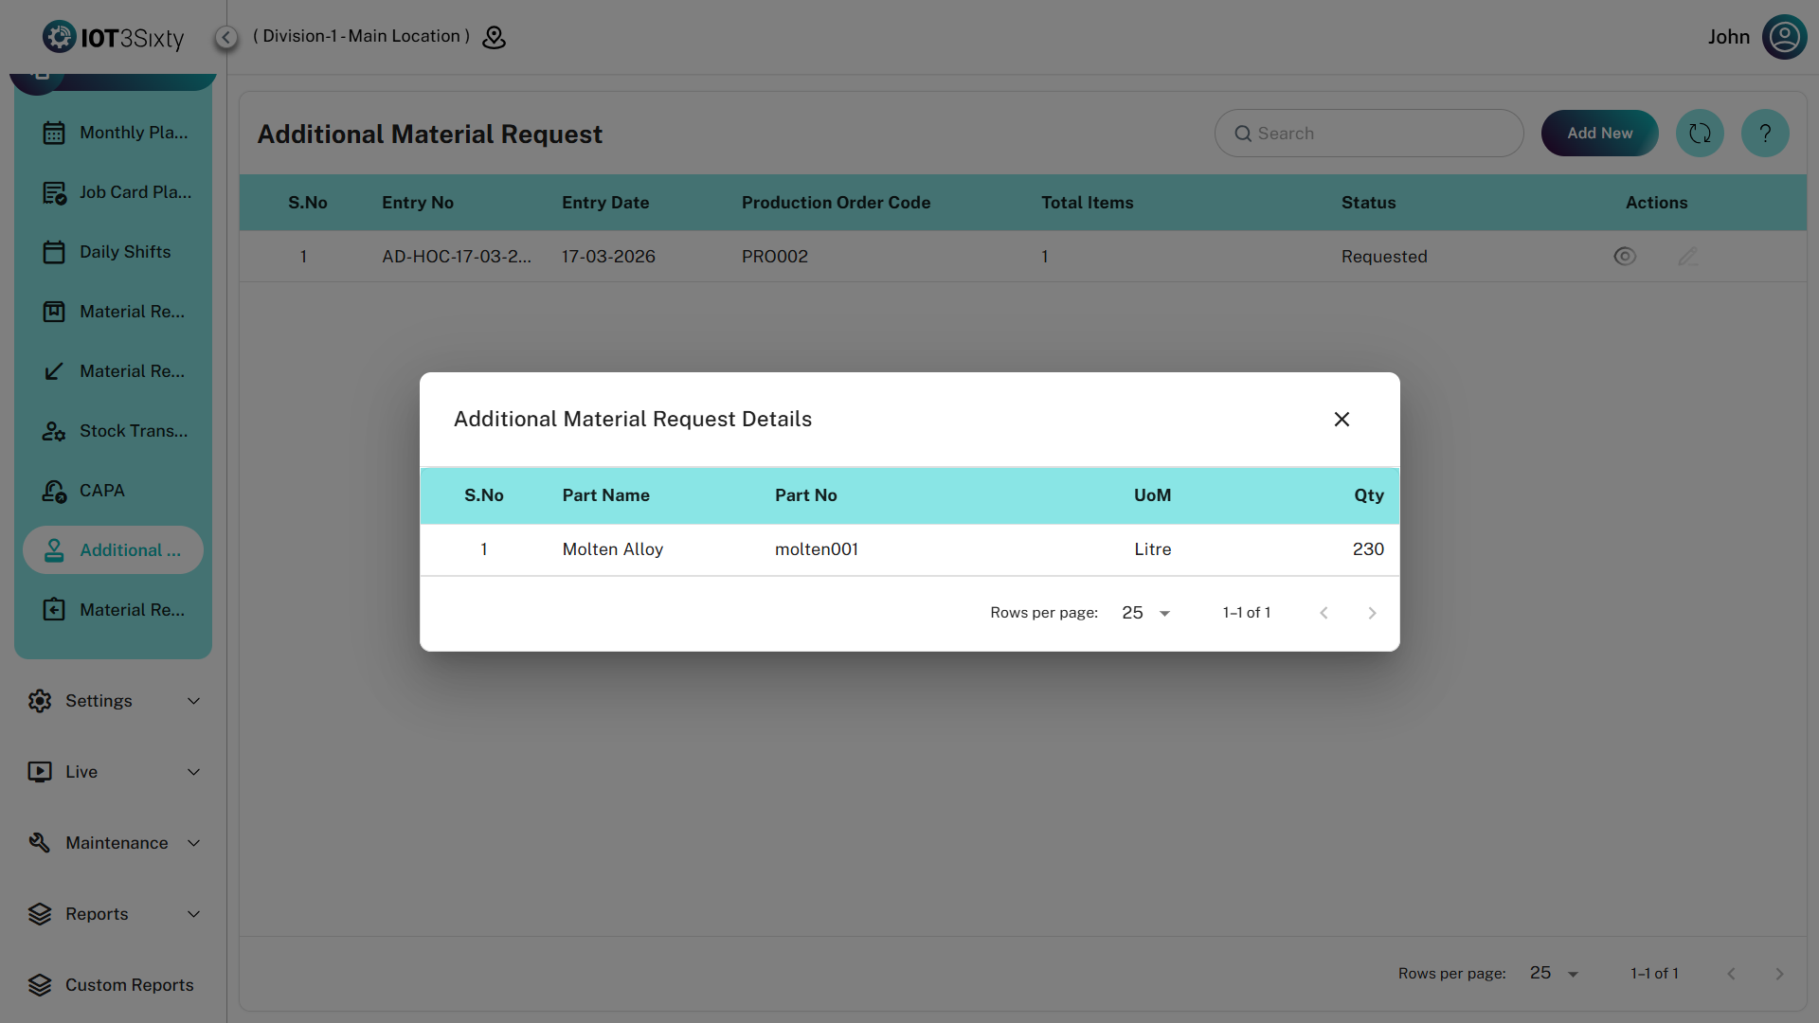The image size is (1819, 1023).
Task: Open dialog rows per page dropdown
Action: pos(1146,613)
